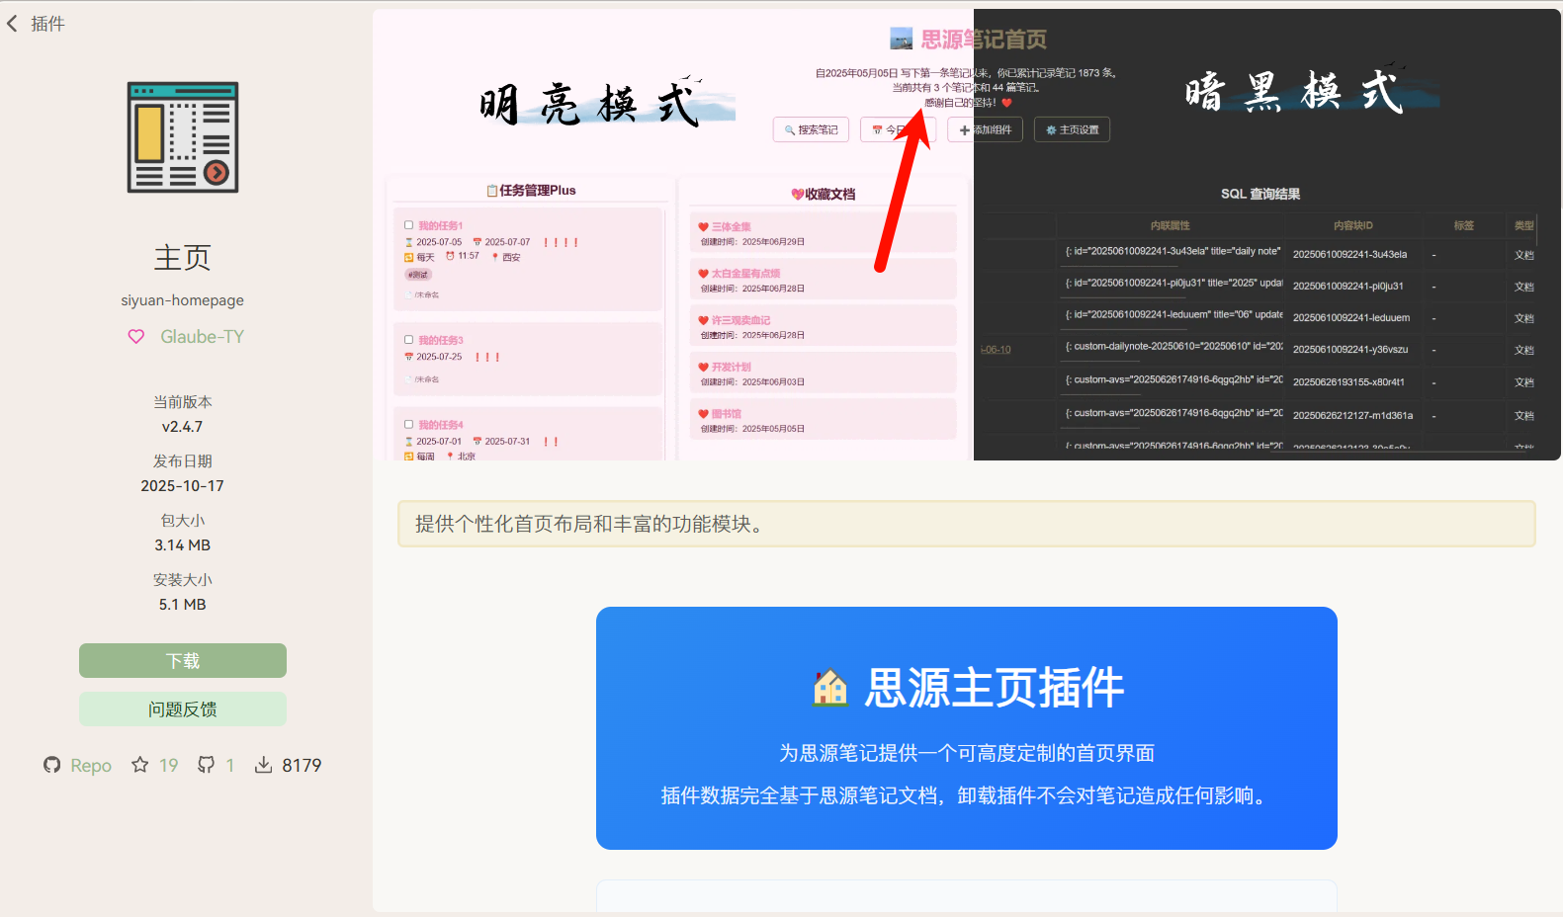Open 问题反馈 to report an issue
This screenshot has width=1563, height=917.
[183, 709]
